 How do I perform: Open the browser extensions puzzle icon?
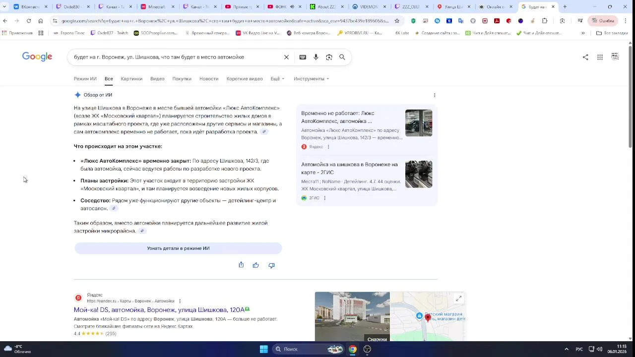point(545,21)
